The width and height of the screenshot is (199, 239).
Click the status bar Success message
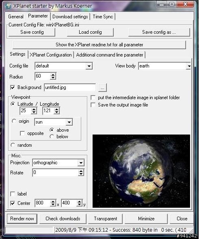(x=121, y=230)
